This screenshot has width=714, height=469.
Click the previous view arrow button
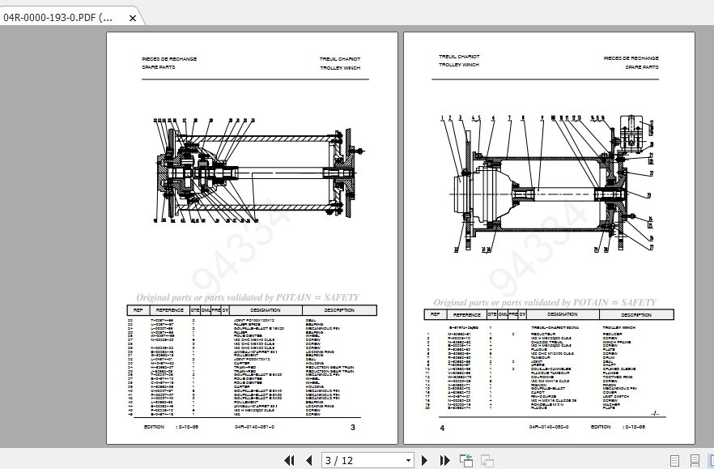466,460
